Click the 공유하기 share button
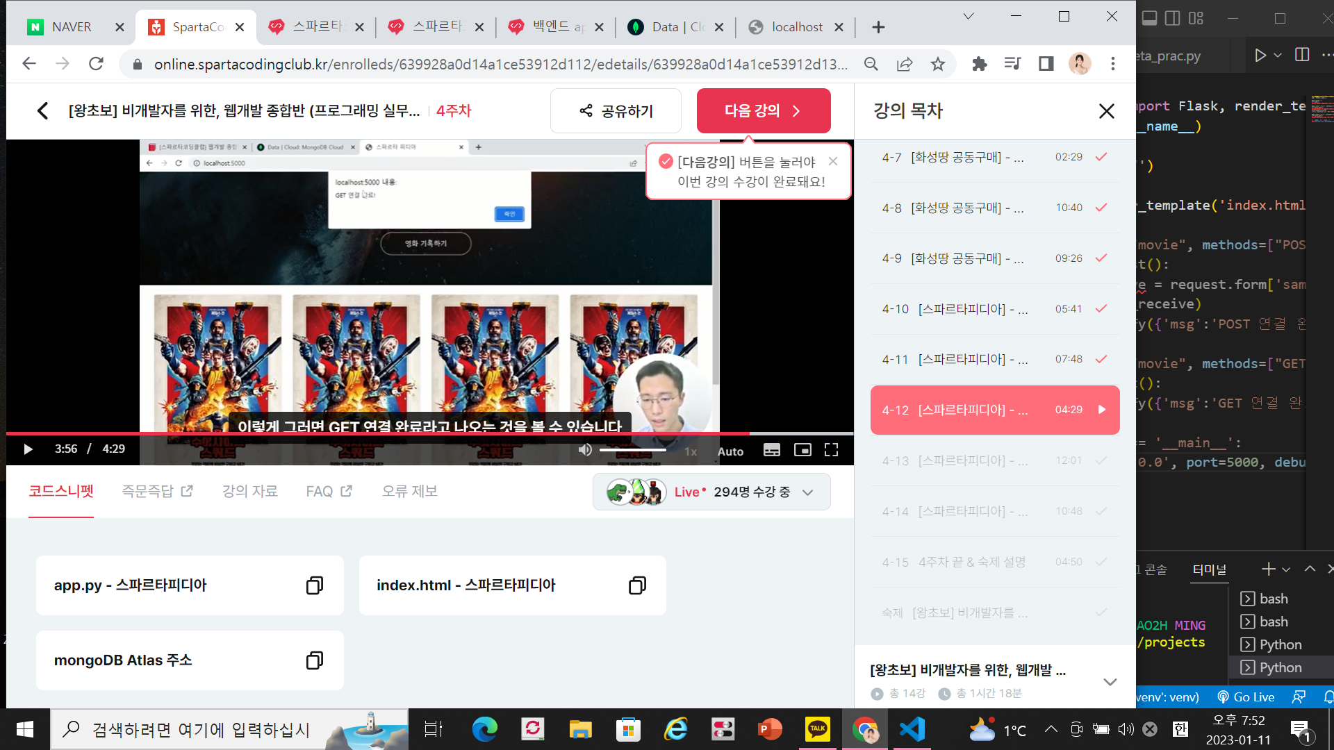Viewport: 1334px width, 750px height. coord(616,111)
